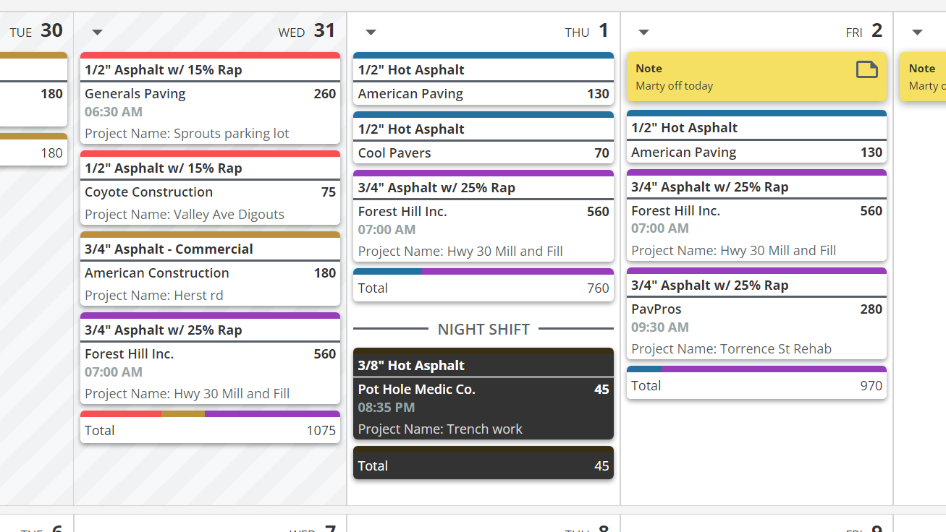Click Wednesday's Total row showing 1075
946x532 pixels.
click(210, 430)
